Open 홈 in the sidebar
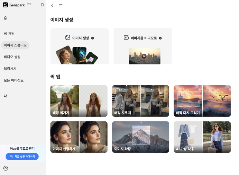The width and height of the screenshot is (239, 175). click(x=5, y=18)
